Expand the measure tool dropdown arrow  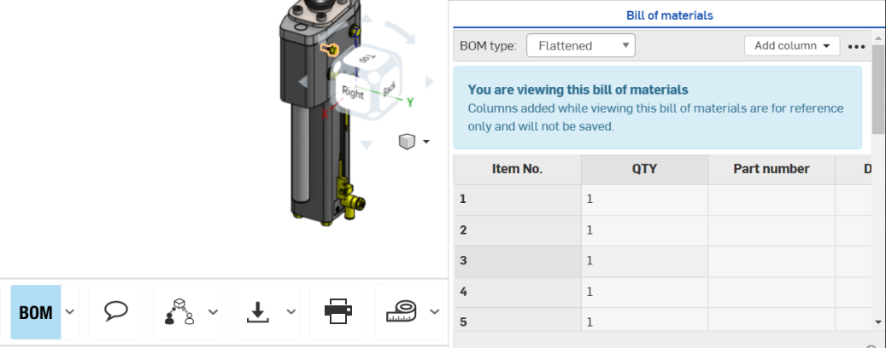click(434, 312)
